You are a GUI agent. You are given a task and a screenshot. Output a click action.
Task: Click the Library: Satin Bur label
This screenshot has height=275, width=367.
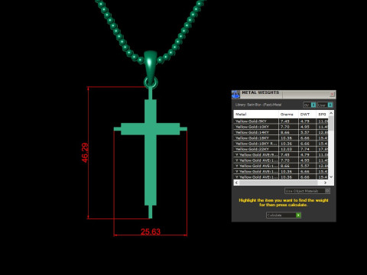point(258,105)
